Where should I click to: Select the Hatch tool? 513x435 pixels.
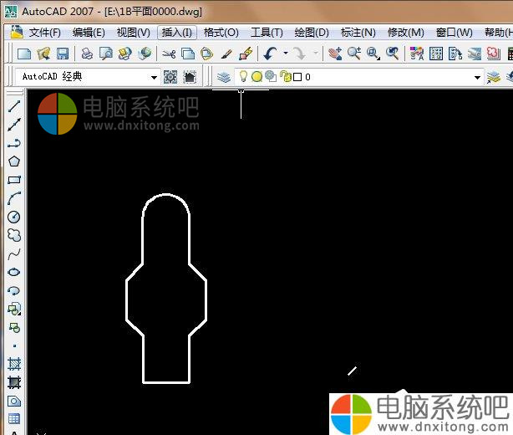14,364
